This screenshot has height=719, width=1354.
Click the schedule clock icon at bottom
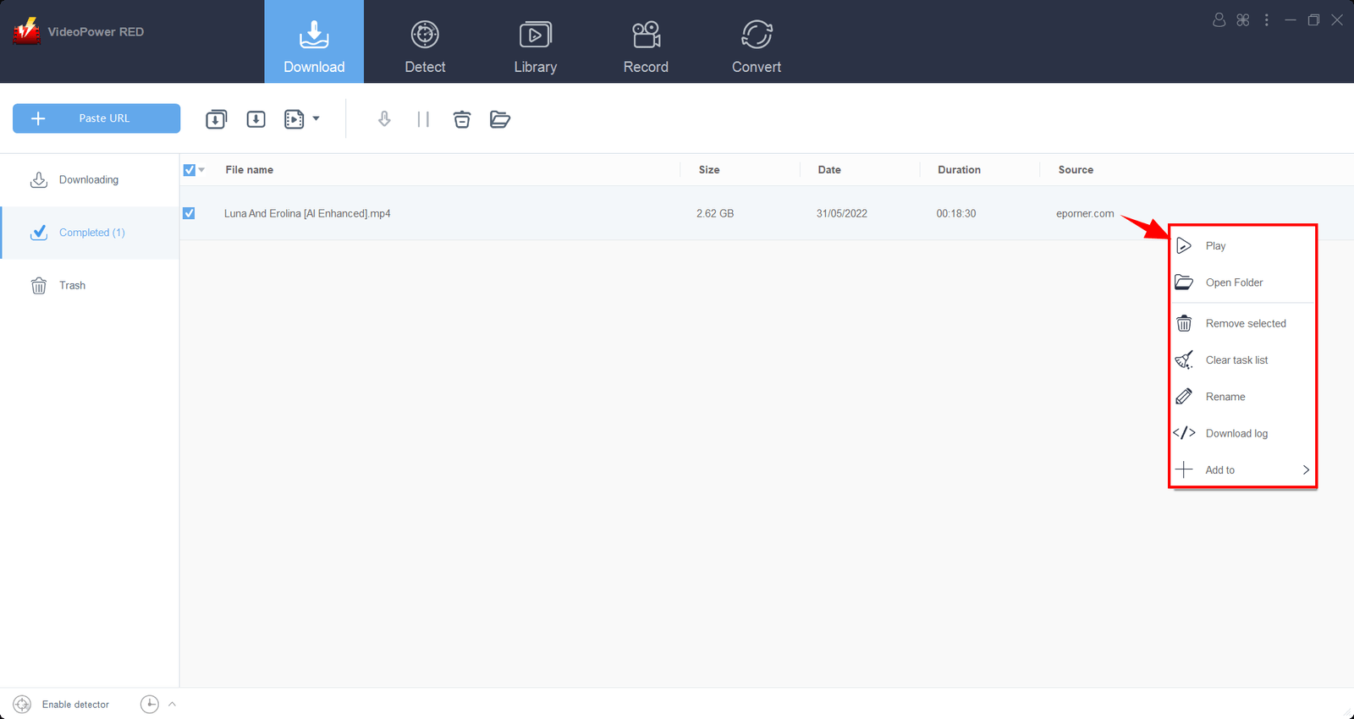(149, 704)
